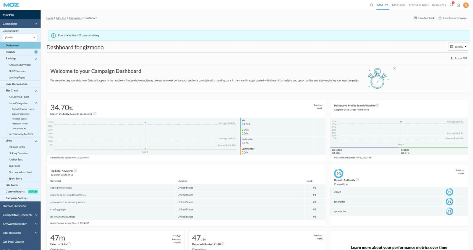Select Dashboard in sidebar
The height and width of the screenshot is (250, 473).
click(x=20, y=46)
